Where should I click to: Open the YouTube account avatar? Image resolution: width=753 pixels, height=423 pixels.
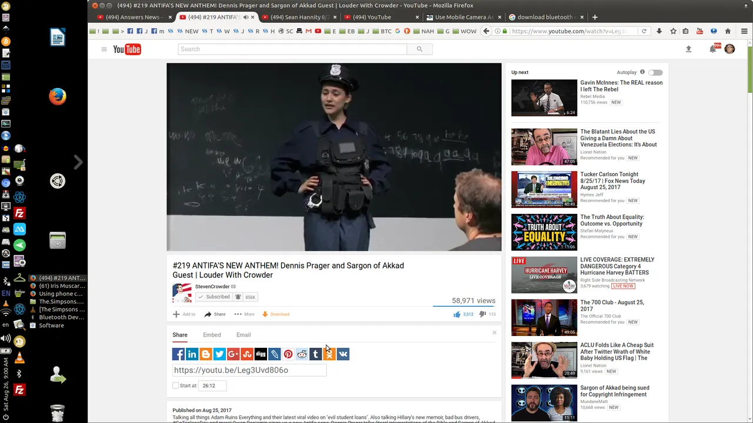[x=730, y=49]
